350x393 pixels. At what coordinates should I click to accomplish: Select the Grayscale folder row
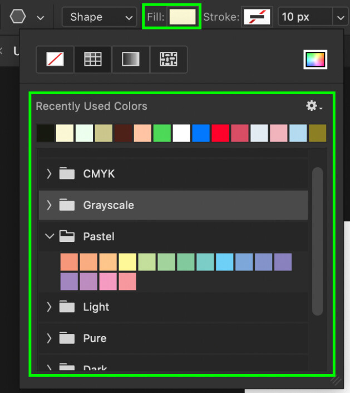pos(172,205)
